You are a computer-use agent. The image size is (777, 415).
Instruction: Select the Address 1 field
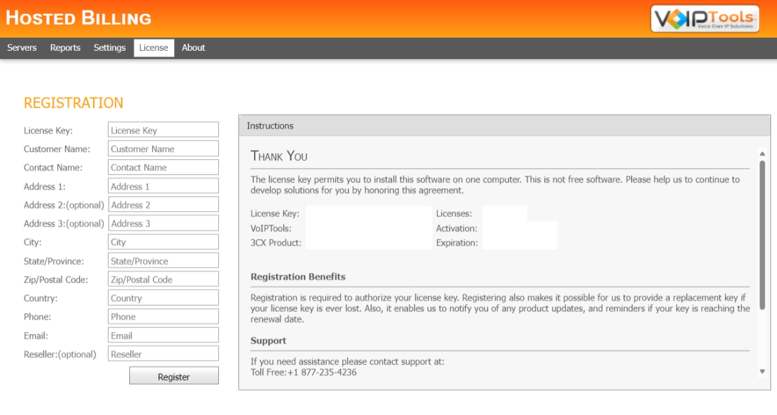point(162,185)
